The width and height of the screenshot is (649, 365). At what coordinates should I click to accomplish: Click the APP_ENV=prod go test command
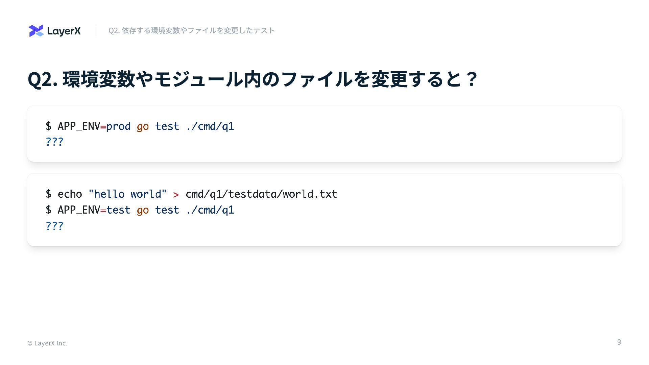click(140, 126)
